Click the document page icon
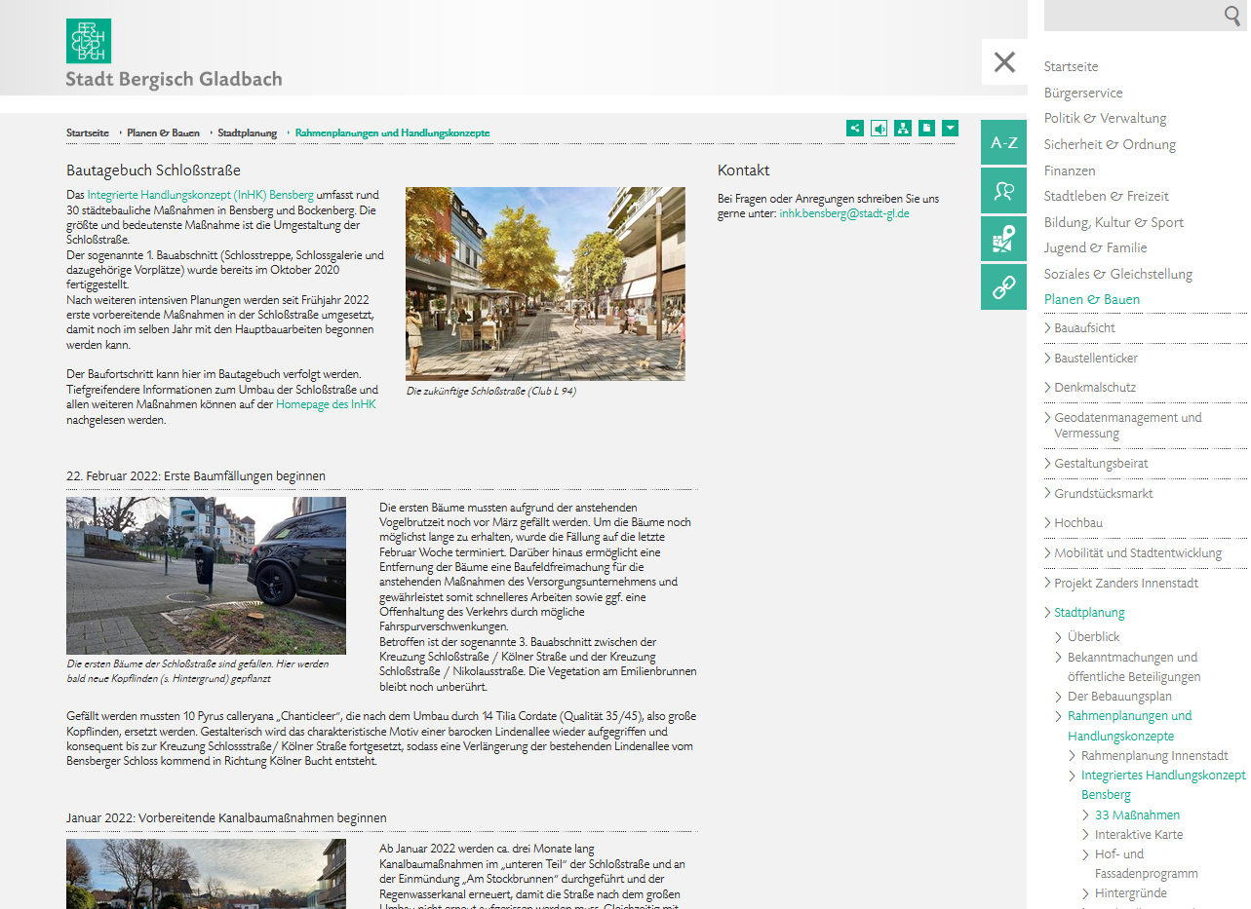The image size is (1251, 909). [926, 128]
